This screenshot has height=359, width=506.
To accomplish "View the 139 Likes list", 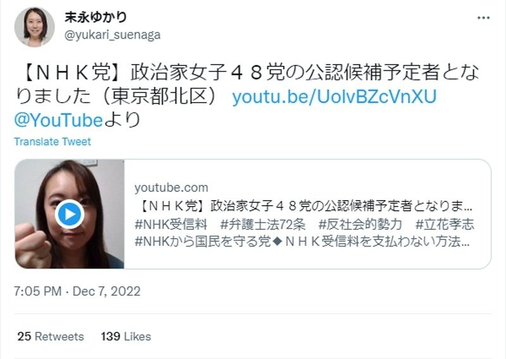I will [126, 336].
